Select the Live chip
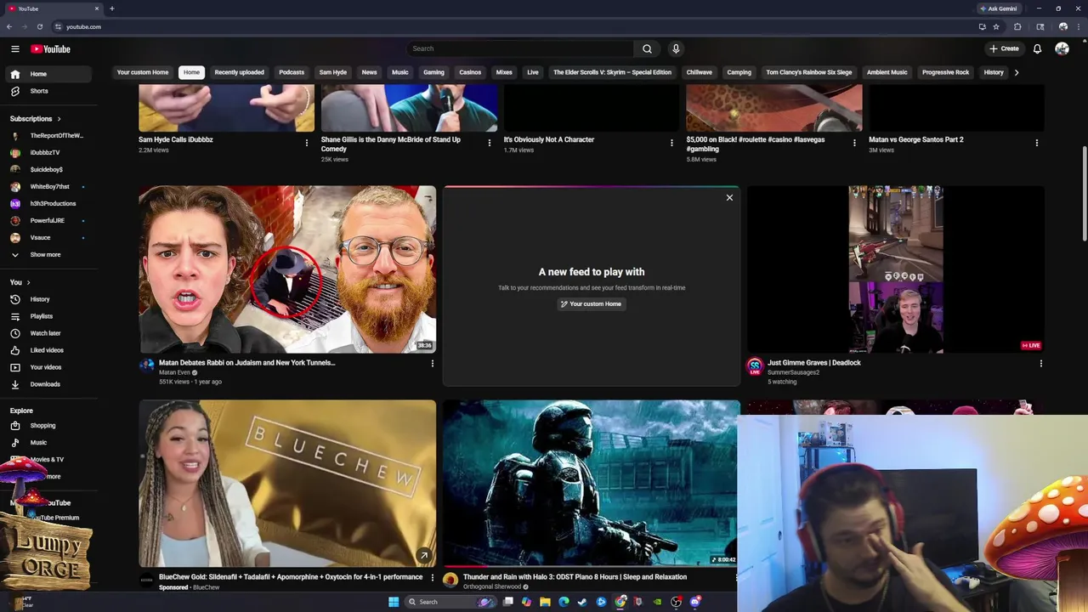1088x612 pixels. 533,72
